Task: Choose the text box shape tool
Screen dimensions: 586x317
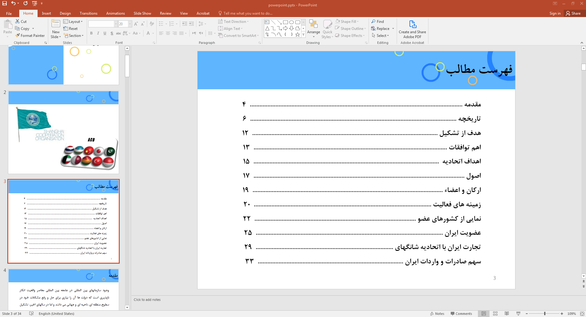Action: [267, 22]
